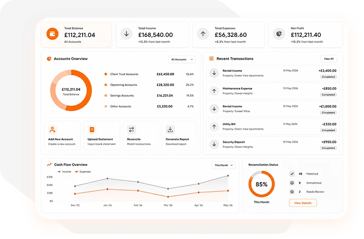The width and height of the screenshot is (364, 239).
Task: Click the arrow icon of Rental Income 14 May
Action: pos(214,73)
